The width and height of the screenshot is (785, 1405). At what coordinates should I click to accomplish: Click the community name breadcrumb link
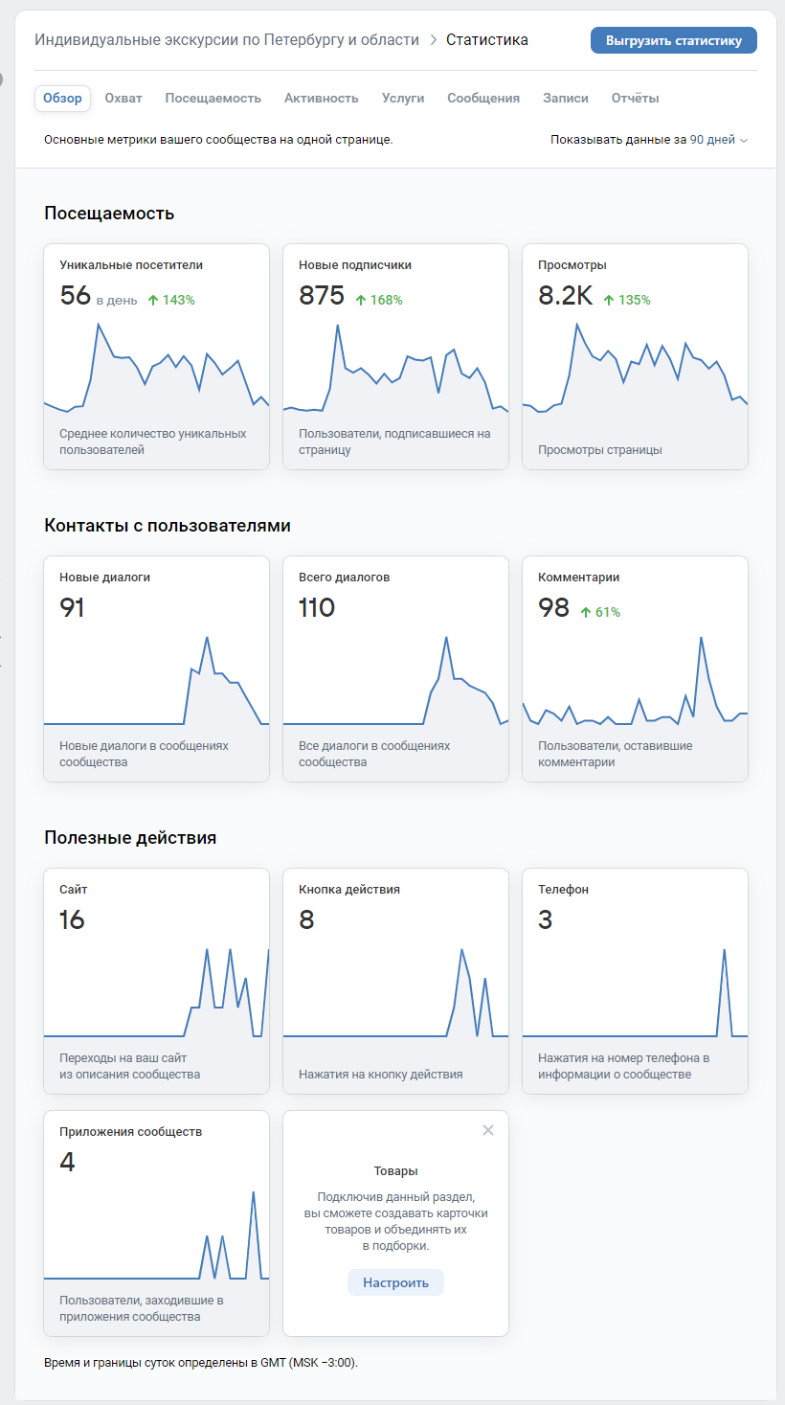pos(227,40)
